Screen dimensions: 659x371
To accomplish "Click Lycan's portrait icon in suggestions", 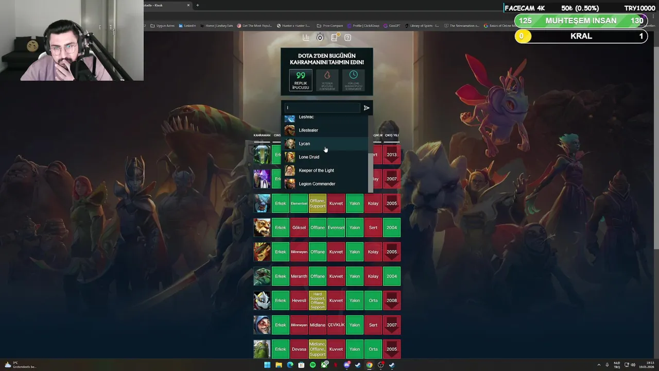I will 290,144.
